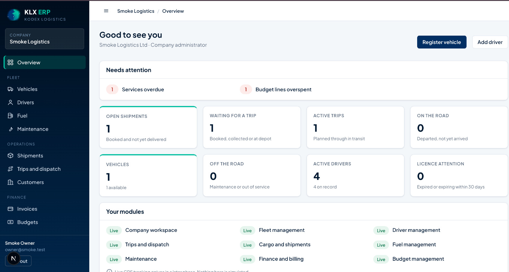Click the round N avatar badge
509x272 pixels.
13,259
